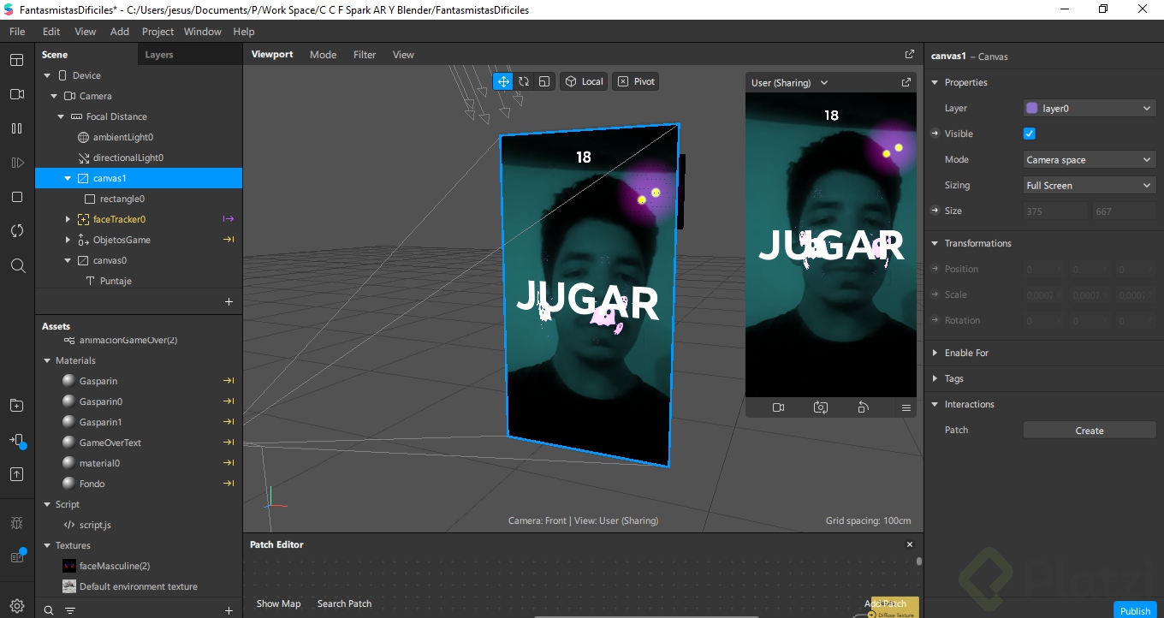Toggle the Pivot option
The image size is (1164, 618).
pyautogui.click(x=636, y=81)
